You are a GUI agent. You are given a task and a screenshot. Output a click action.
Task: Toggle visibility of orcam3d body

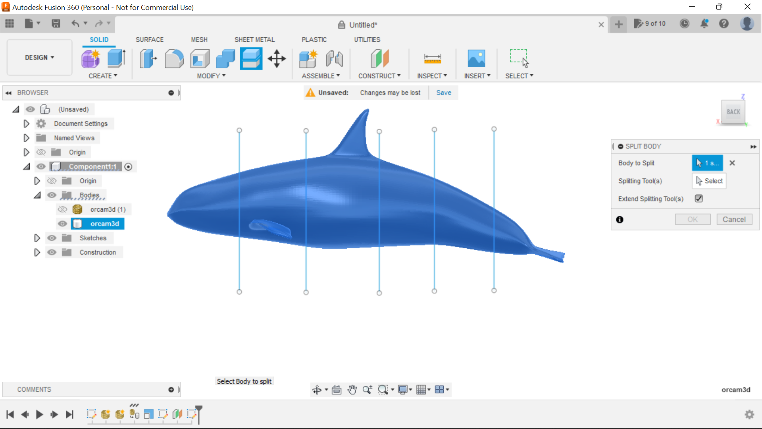[63, 224]
